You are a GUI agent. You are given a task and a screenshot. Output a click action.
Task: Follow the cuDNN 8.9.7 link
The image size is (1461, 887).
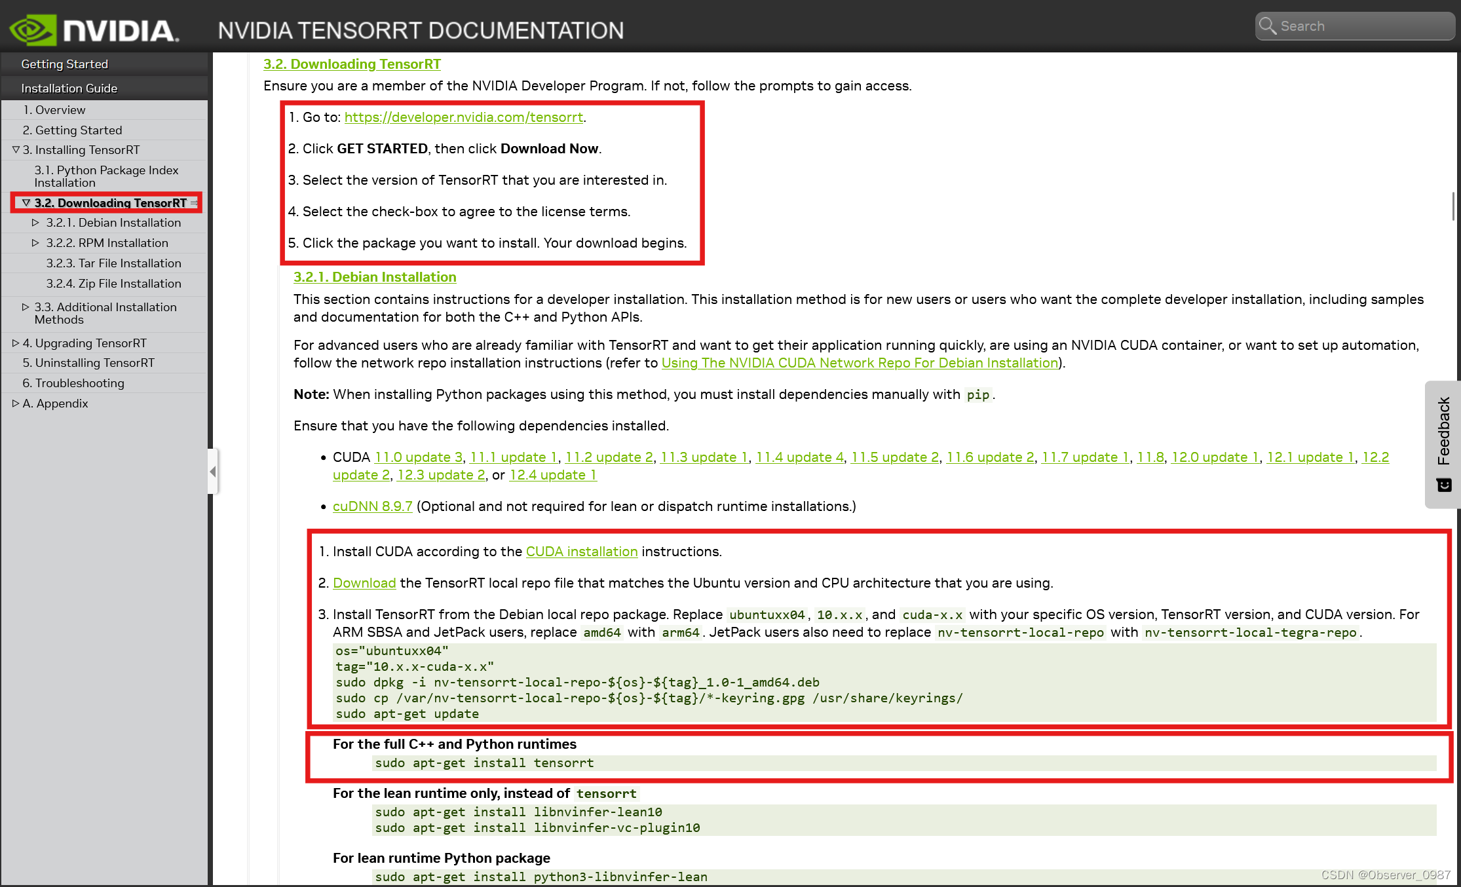coord(372,506)
